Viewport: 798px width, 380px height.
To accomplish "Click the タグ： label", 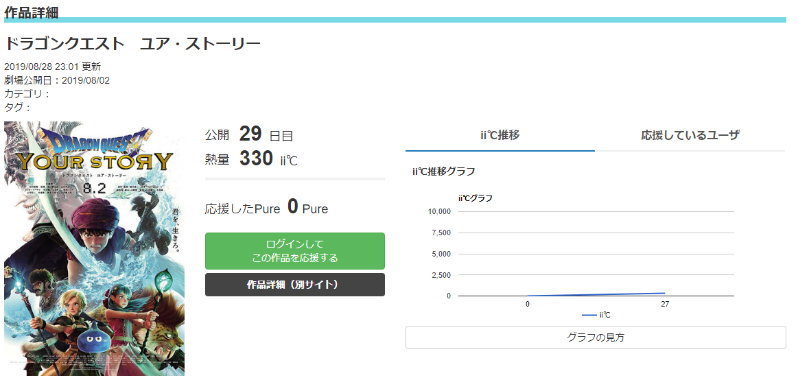I will point(18,107).
